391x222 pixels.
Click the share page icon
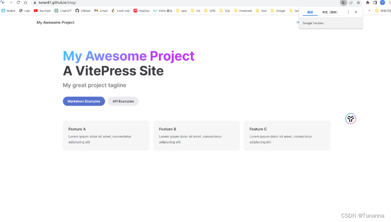[x=351, y=3]
